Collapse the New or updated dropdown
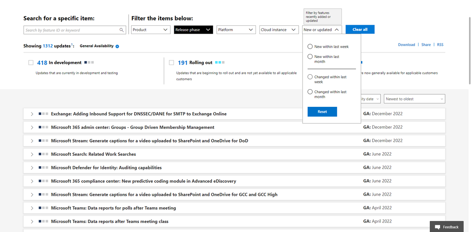Viewport: 471px width, 232px height. coord(322,30)
